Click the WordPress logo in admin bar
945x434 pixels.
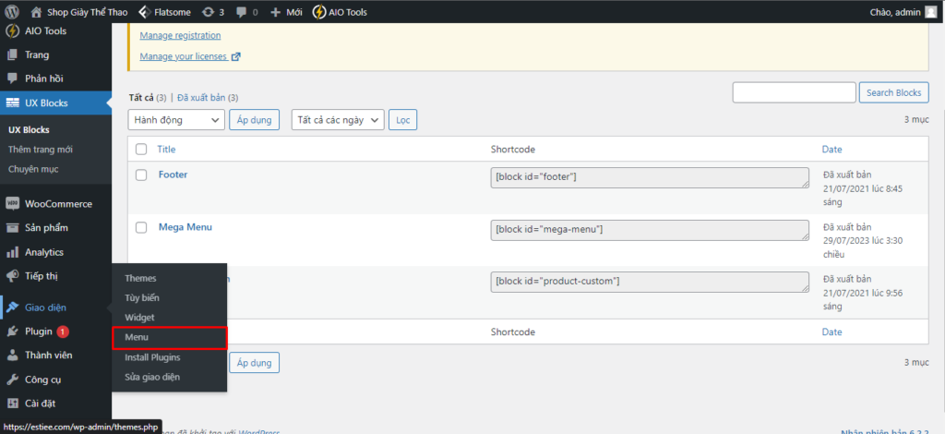12,12
